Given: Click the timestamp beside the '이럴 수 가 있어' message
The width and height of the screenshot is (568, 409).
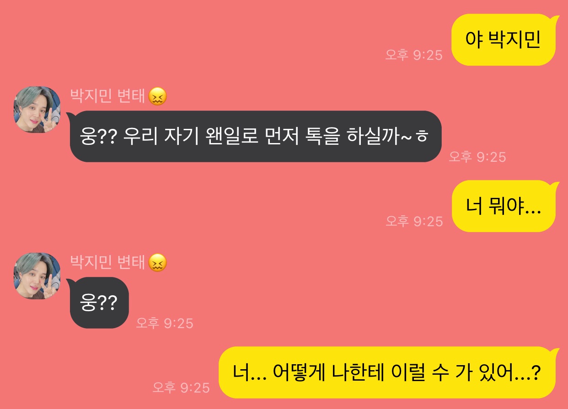Looking at the screenshot, I should pos(181,388).
